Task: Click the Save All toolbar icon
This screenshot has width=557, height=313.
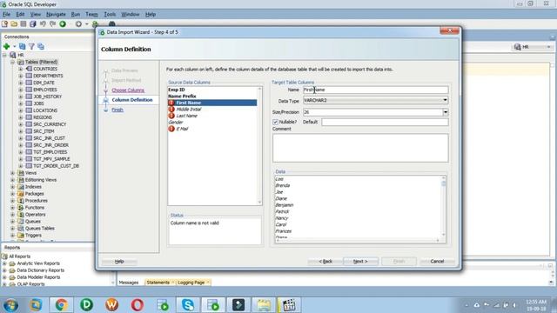Action: 33,24
